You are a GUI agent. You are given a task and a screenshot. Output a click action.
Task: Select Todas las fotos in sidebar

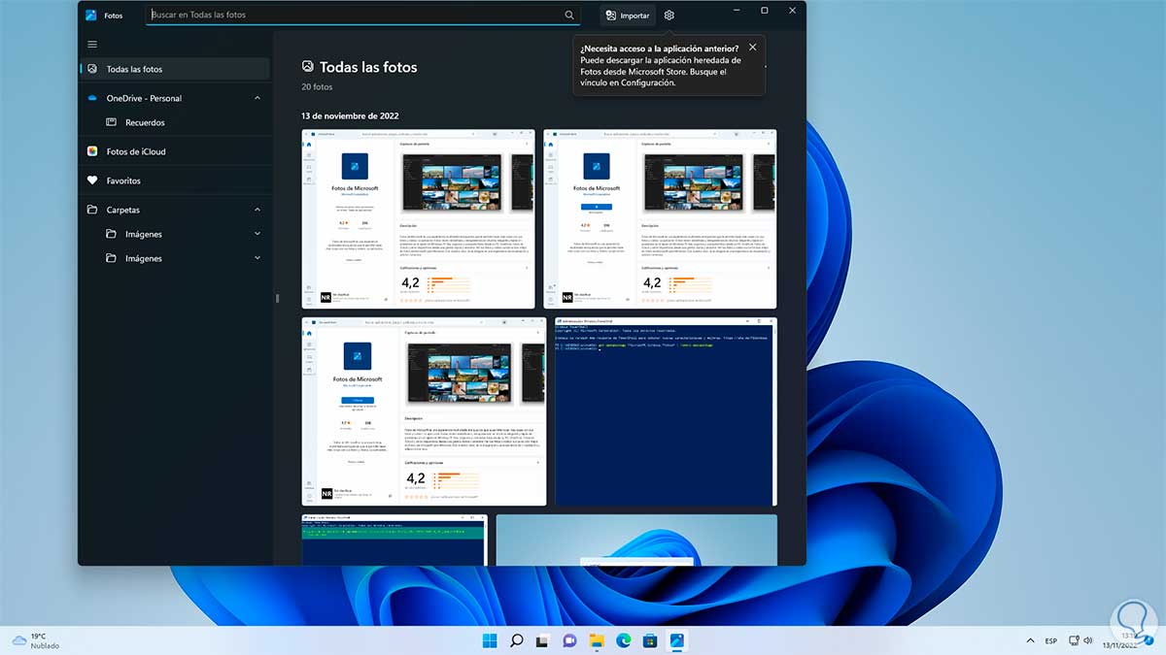(x=175, y=69)
